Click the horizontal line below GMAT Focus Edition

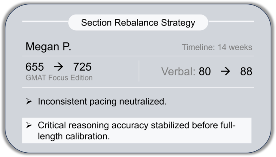tap(138, 87)
